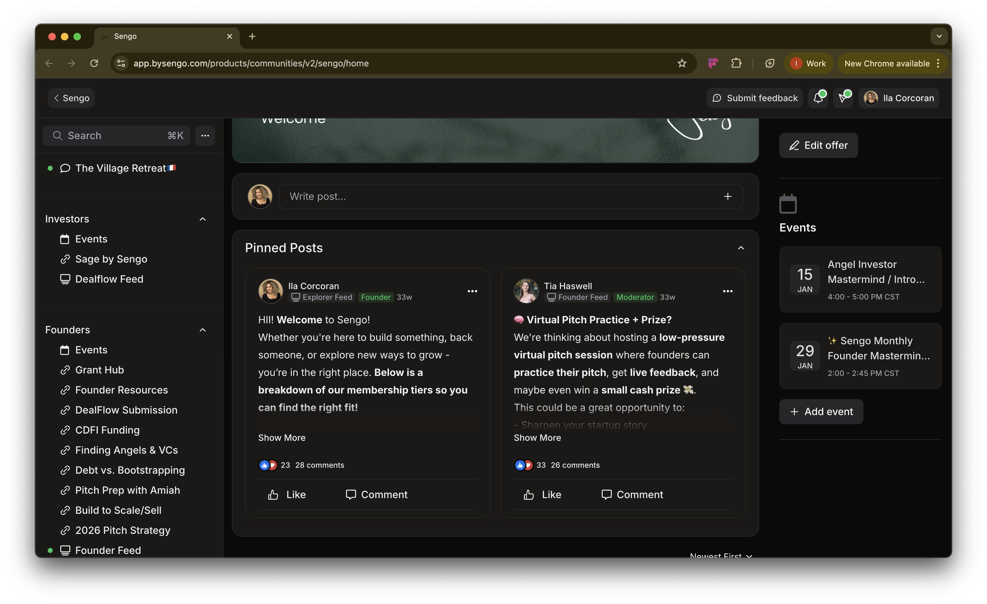
Task: Click the Write post input field
Action: 497,196
